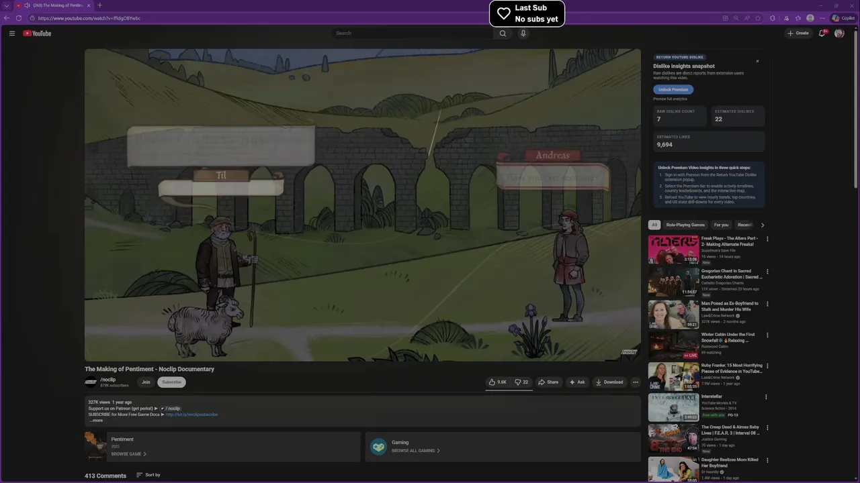Go to YouTube home via logo
860x483 pixels.
[x=37, y=33]
